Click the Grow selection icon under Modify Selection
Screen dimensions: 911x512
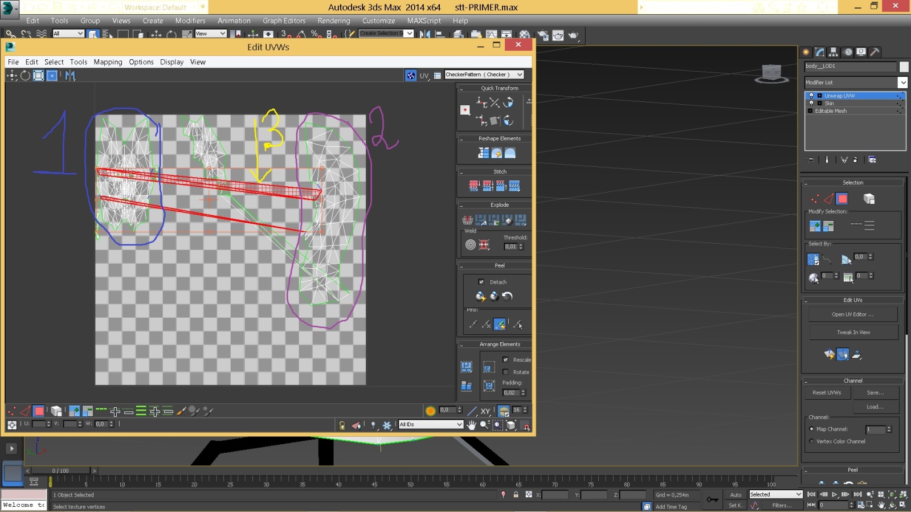(x=815, y=226)
